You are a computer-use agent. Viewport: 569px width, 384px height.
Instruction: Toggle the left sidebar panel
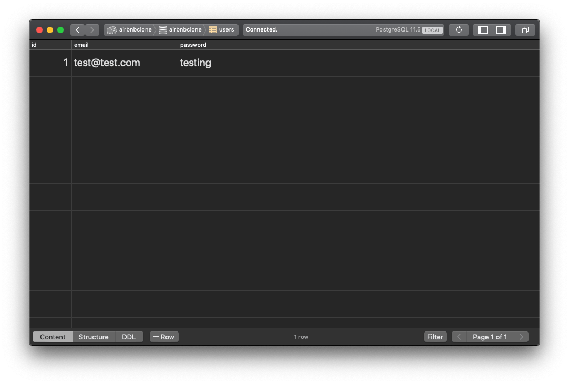tap(483, 30)
